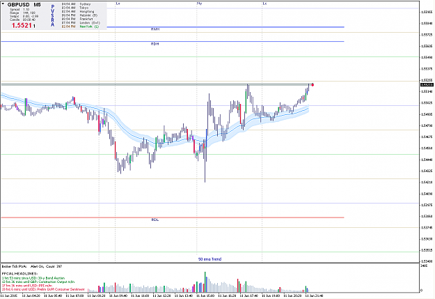Viewport: 435px width, 299px height.
Task: Click the GBPUSD M5 chart title
Action: (24, 5)
